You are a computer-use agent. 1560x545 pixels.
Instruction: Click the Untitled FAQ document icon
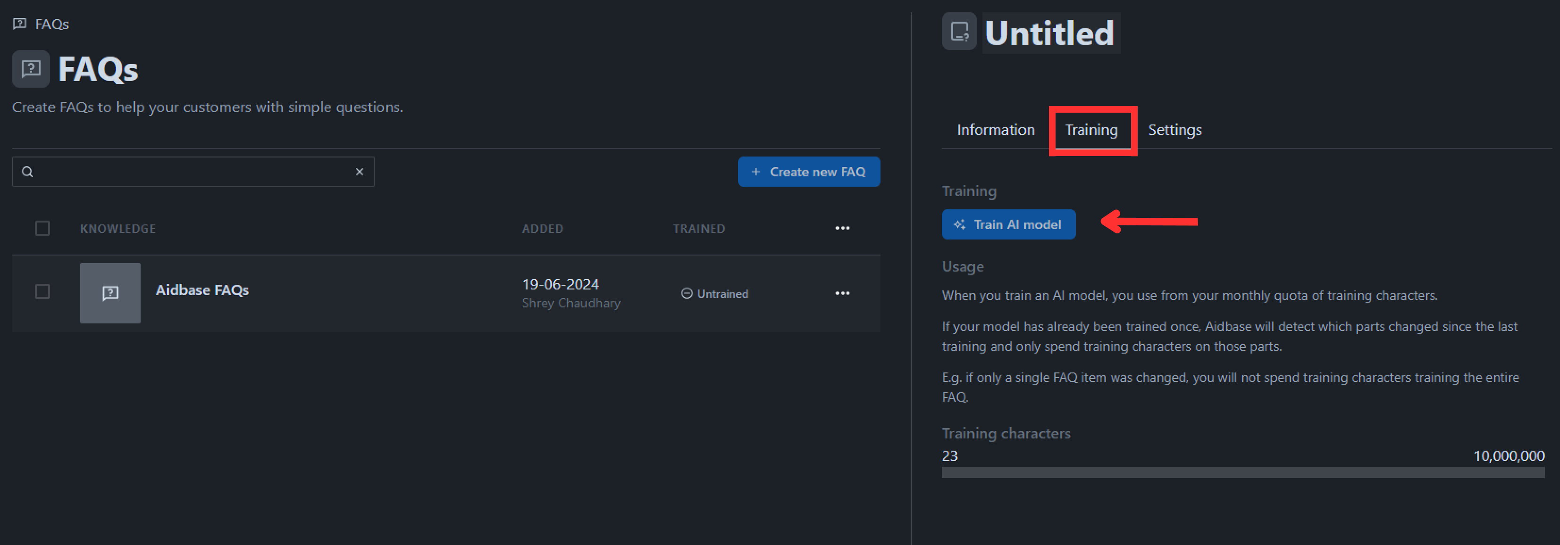(x=959, y=32)
